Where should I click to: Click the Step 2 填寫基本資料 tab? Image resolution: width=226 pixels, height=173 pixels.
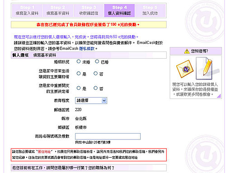coord(58,10)
